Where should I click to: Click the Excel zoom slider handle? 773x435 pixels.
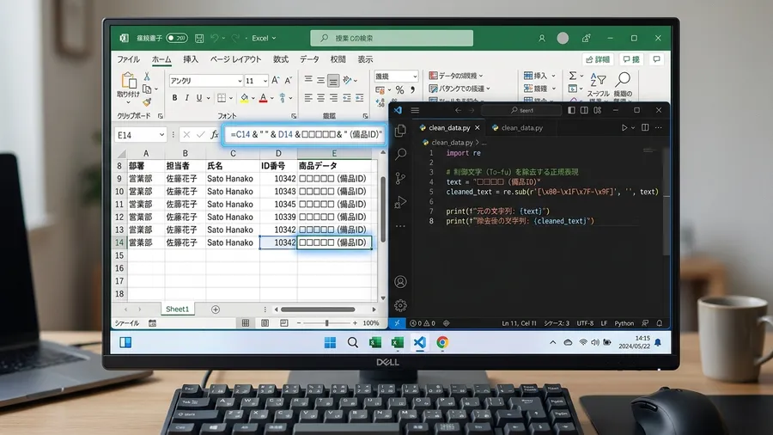tap(326, 323)
